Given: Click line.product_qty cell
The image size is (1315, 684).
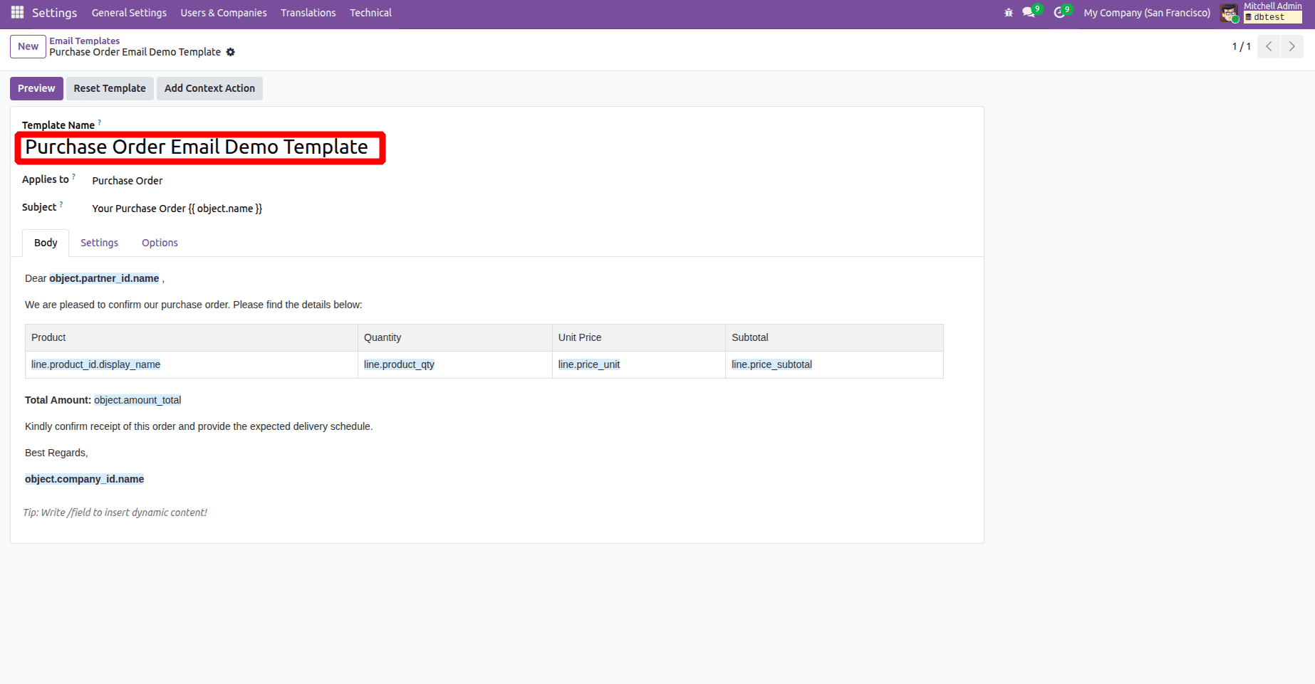Looking at the screenshot, I should [x=455, y=364].
